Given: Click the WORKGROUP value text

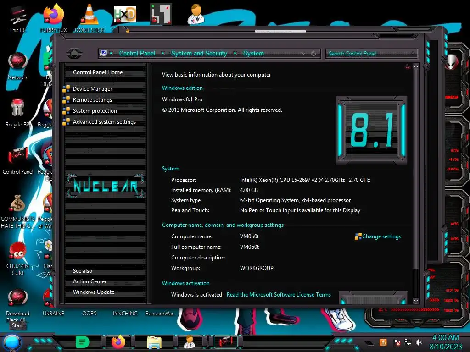Looking at the screenshot, I should (x=257, y=268).
